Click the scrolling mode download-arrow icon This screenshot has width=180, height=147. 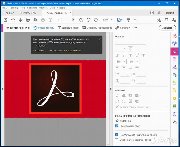click(x=128, y=20)
